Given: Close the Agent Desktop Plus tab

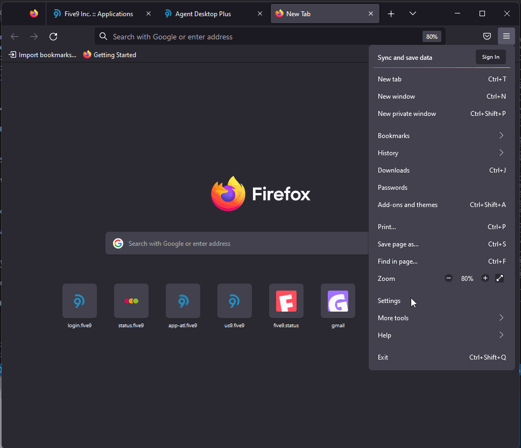Looking at the screenshot, I should coord(260,13).
